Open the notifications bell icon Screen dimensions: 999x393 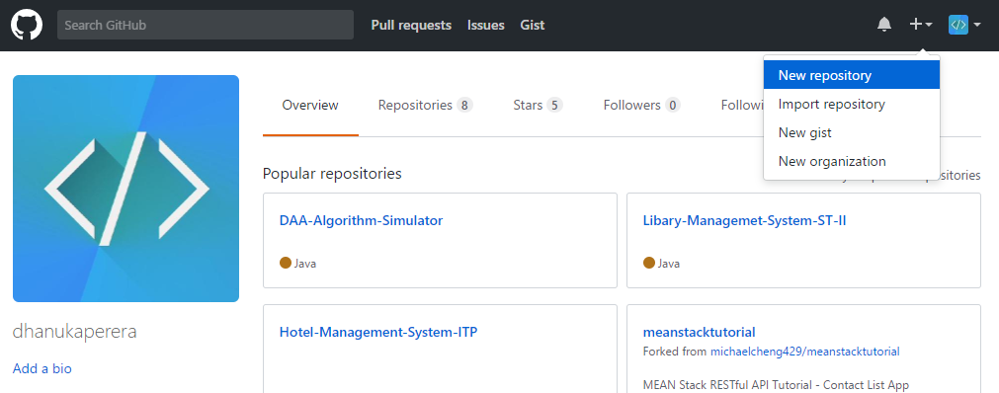pyautogui.click(x=884, y=25)
